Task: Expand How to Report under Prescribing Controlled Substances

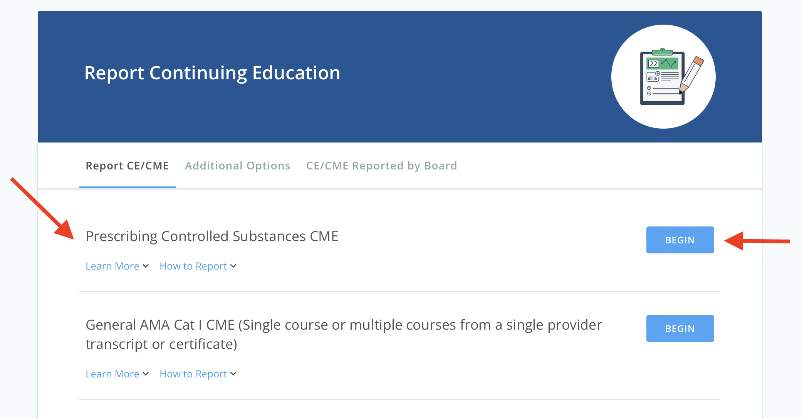Action: click(193, 266)
